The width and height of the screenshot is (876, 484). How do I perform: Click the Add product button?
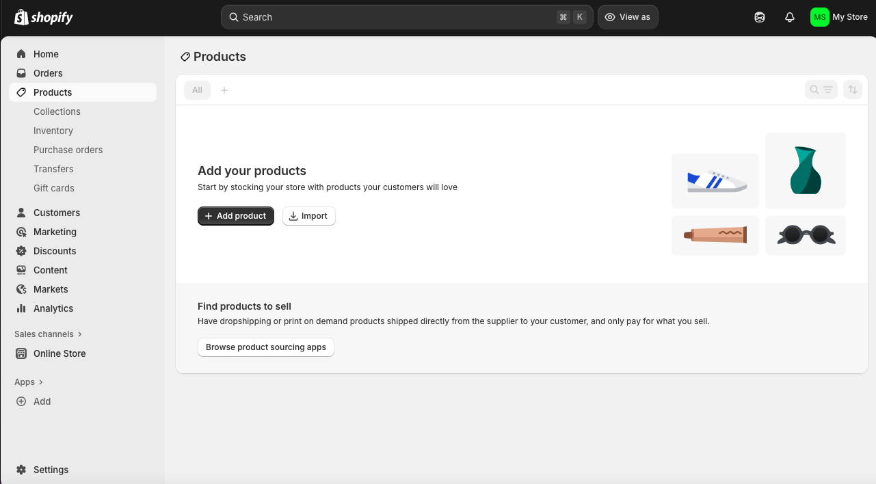(236, 216)
